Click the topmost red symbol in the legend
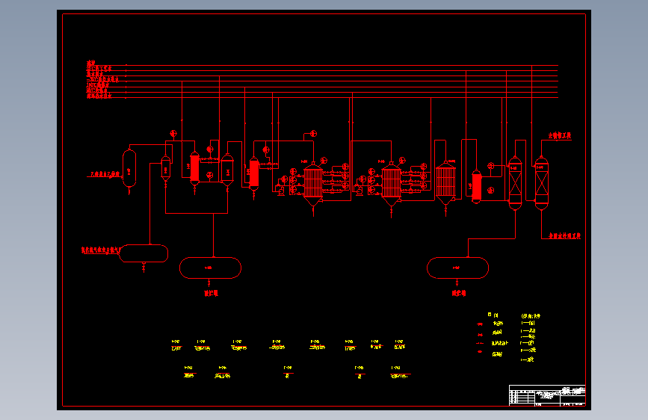The height and width of the screenshot is (420, 648). (480, 324)
